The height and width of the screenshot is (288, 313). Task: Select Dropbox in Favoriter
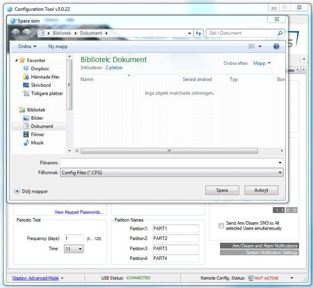(x=39, y=68)
